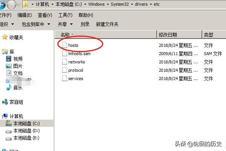This screenshot has width=226, height=151.
Task: Select 文档 library in sidebar
Action: click(18, 73)
